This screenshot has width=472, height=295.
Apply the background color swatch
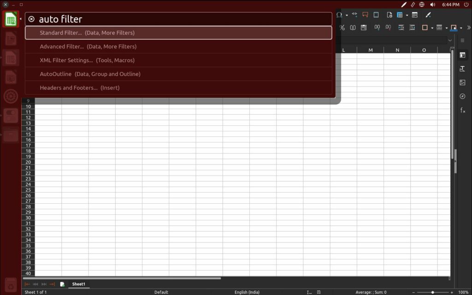click(x=454, y=28)
